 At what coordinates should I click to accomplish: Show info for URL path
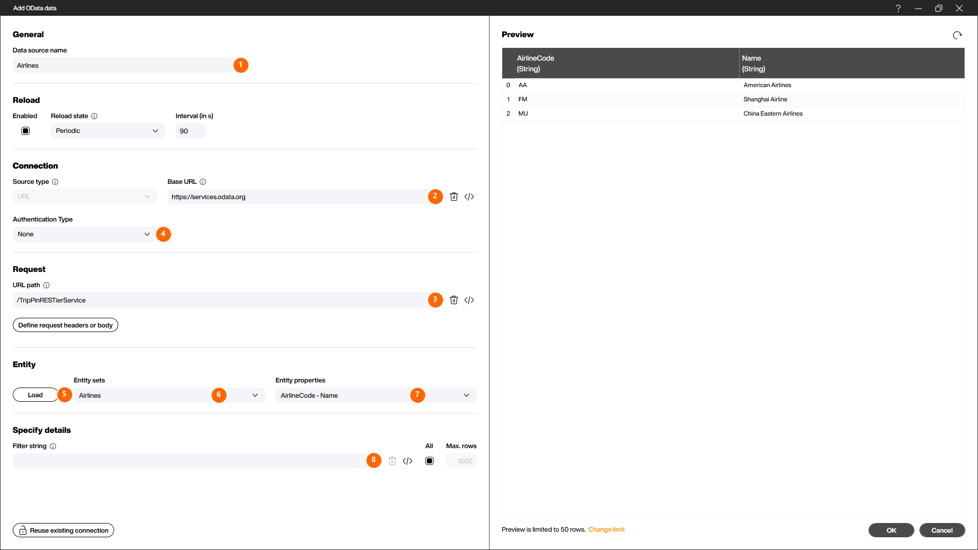pyautogui.click(x=46, y=285)
